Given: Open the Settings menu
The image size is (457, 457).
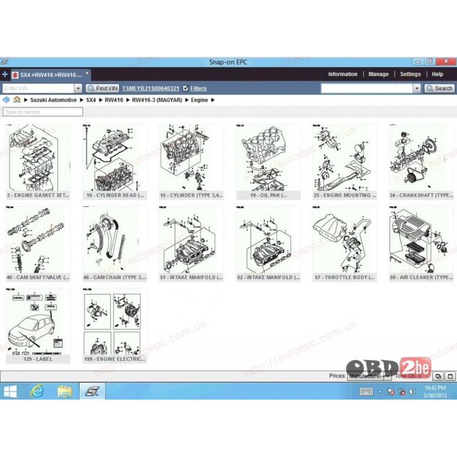Looking at the screenshot, I should pyautogui.click(x=410, y=74).
